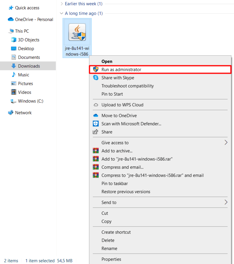Click WinRAR icon beside Compress to rar and email

96,175
